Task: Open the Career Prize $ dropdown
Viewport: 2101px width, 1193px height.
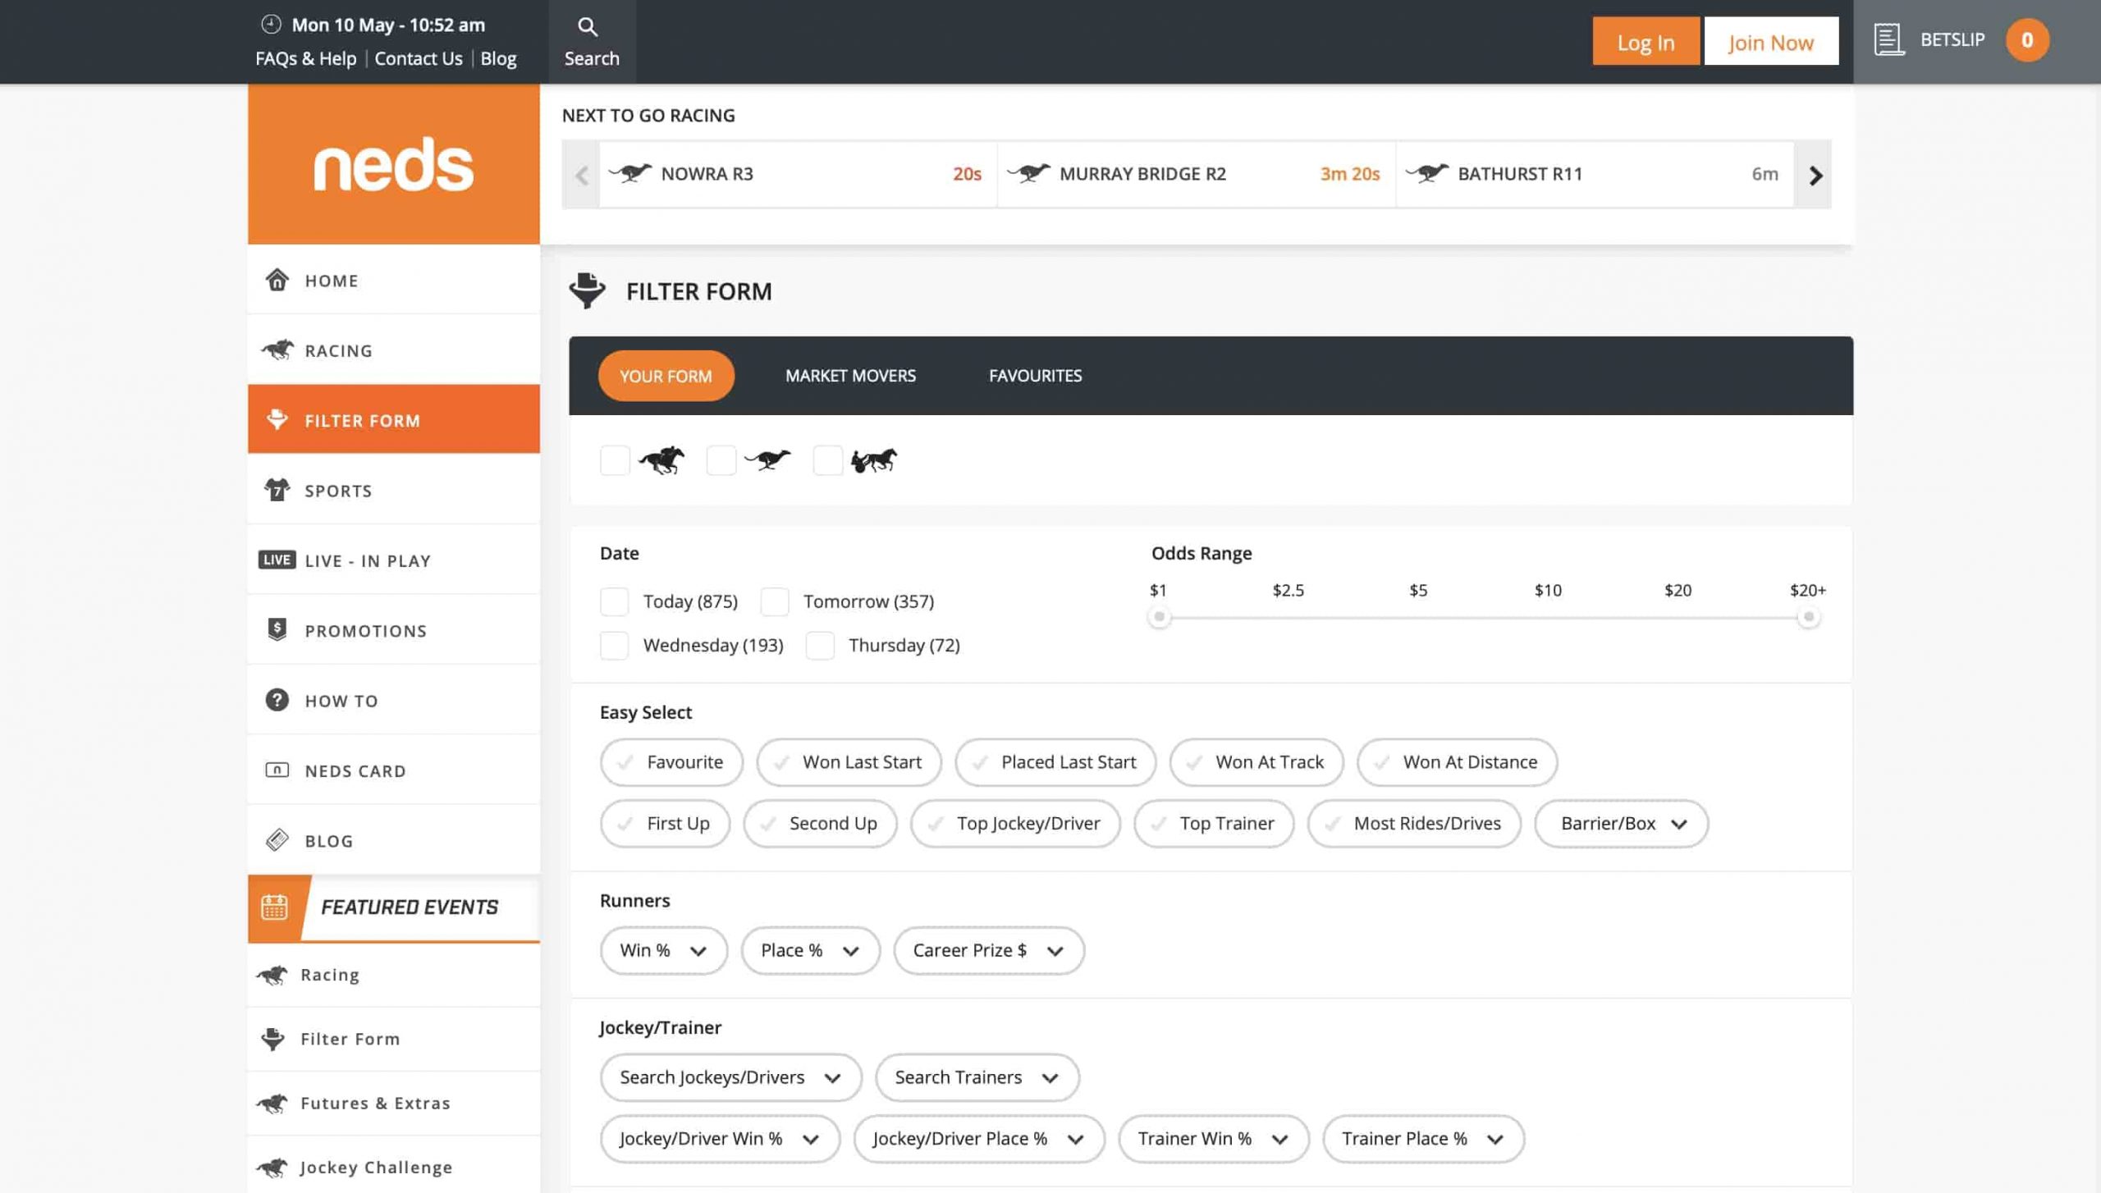Action: pos(988,950)
